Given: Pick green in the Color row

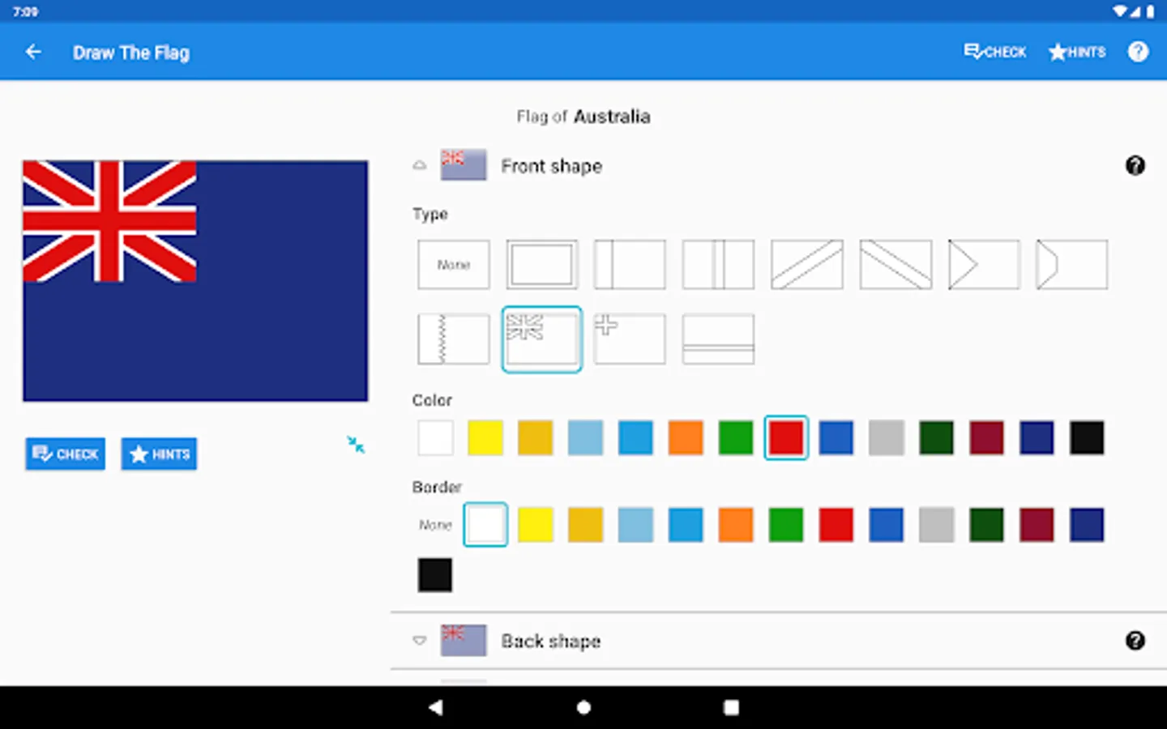Looking at the screenshot, I should 736,438.
